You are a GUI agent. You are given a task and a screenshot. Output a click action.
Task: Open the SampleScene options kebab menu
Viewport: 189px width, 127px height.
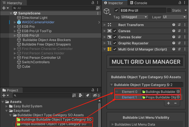(x=98, y=13)
